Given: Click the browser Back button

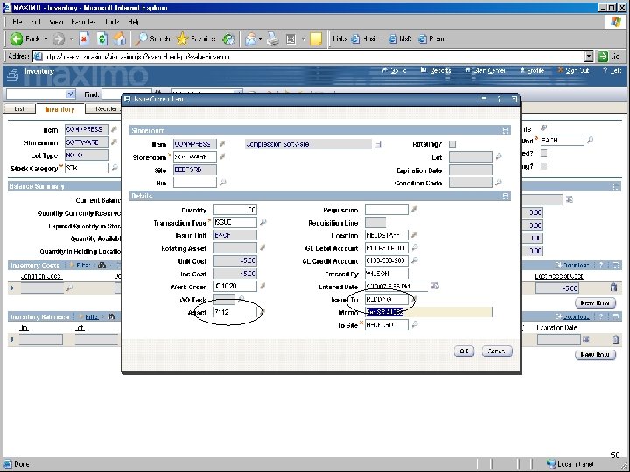Looking at the screenshot, I should click(x=24, y=39).
